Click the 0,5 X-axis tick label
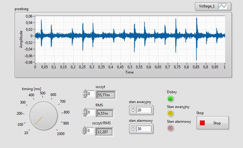Image resolution: width=243 pixels, height=148 pixels. click(130, 67)
